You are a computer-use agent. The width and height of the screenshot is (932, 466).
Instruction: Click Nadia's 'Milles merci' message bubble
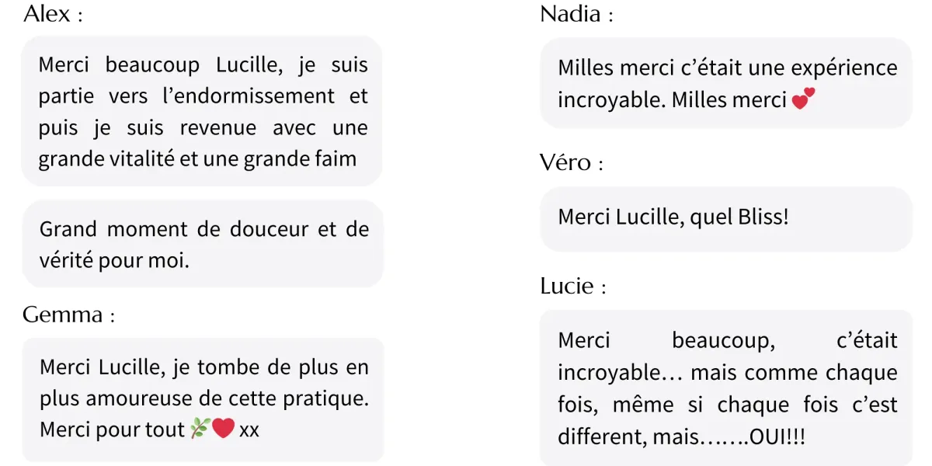pyautogui.click(x=726, y=83)
